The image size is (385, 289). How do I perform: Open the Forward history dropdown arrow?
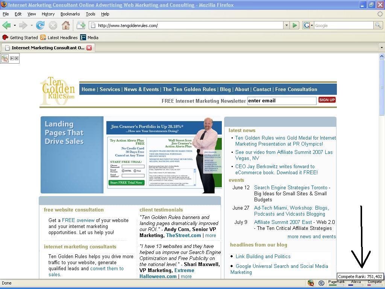[x=32, y=25]
